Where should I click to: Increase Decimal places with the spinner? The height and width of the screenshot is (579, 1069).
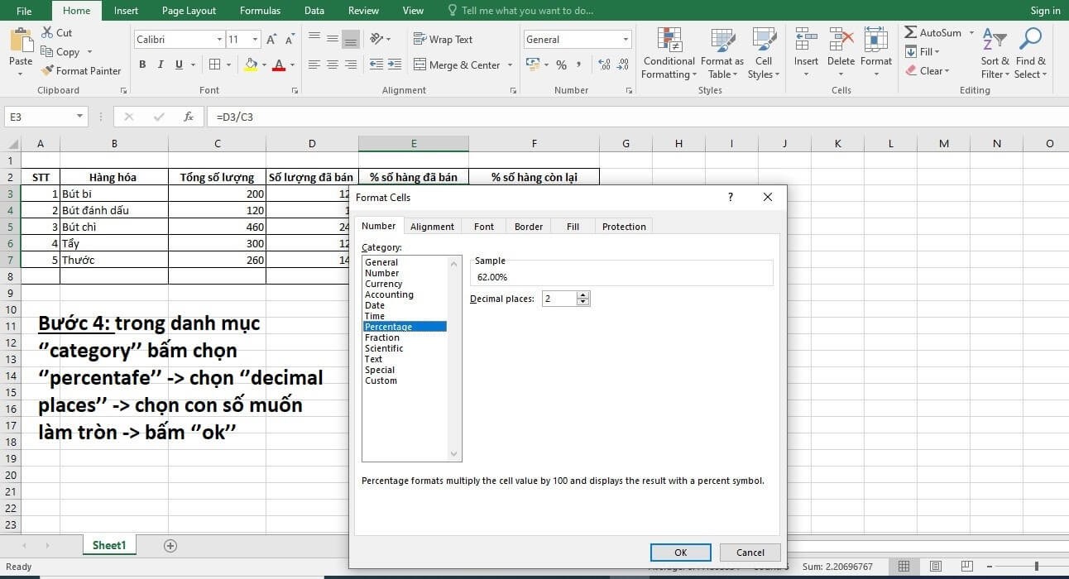coord(583,294)
